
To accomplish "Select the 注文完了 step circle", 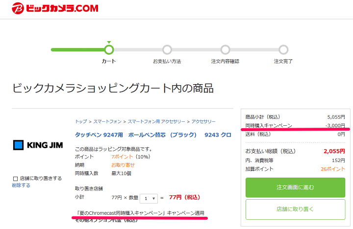I will tap(283, 49).
